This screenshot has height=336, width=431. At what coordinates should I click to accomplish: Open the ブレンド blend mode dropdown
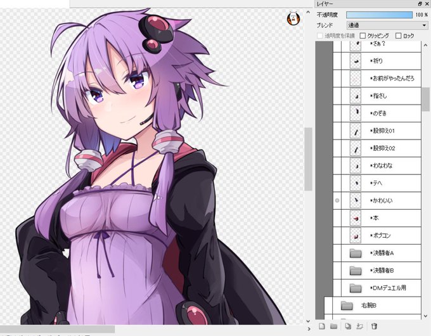coord(387,25)
